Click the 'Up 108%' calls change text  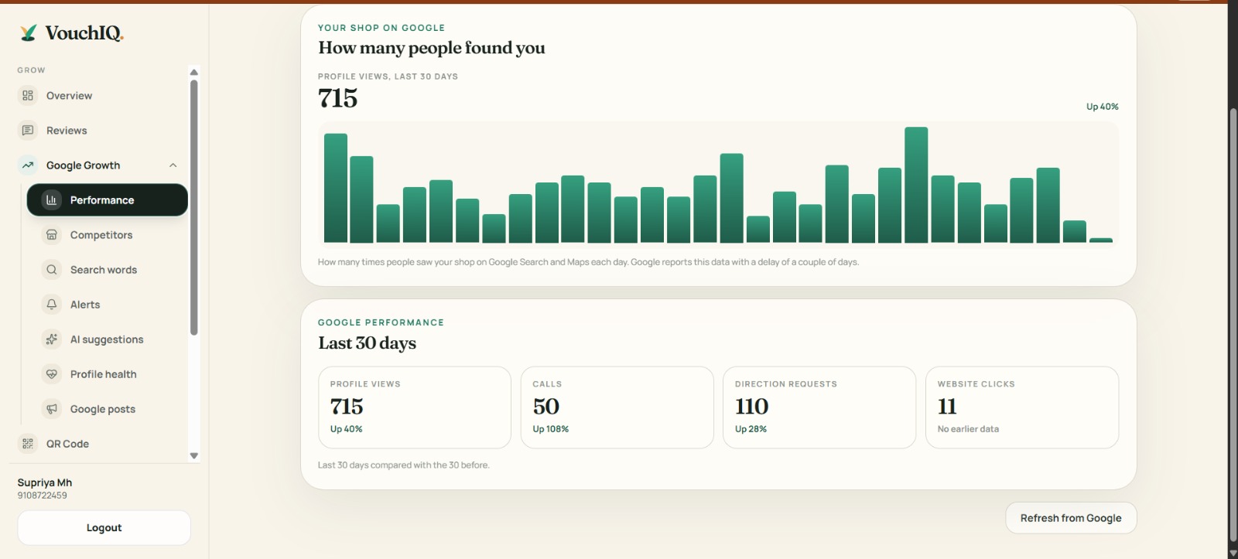551,429
